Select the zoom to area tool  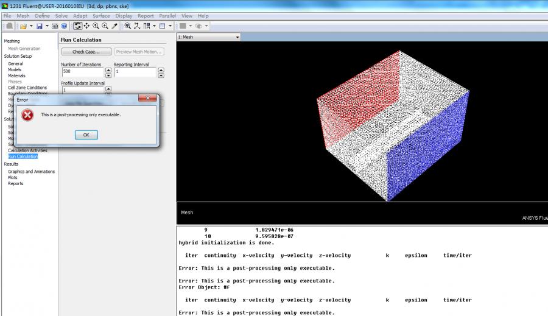(105, 26)
